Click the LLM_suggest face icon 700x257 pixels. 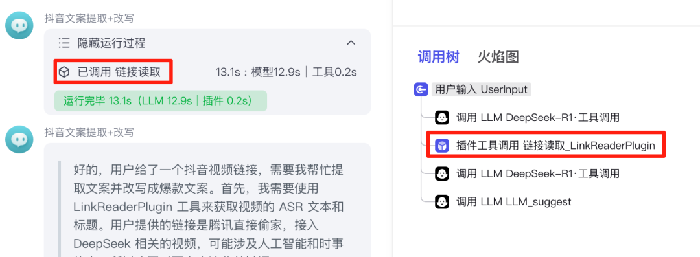point(442,202)
